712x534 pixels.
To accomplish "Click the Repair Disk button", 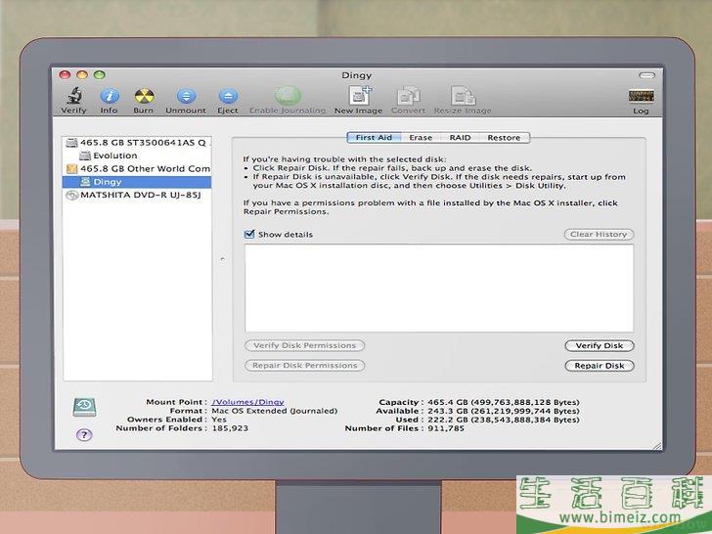I will [x=599, y=366].
